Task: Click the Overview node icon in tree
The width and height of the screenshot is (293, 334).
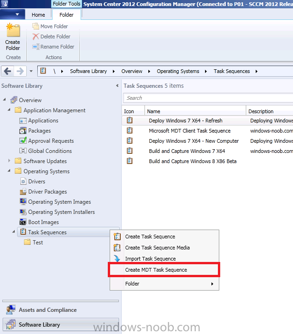Action: [x=14, y=100]
